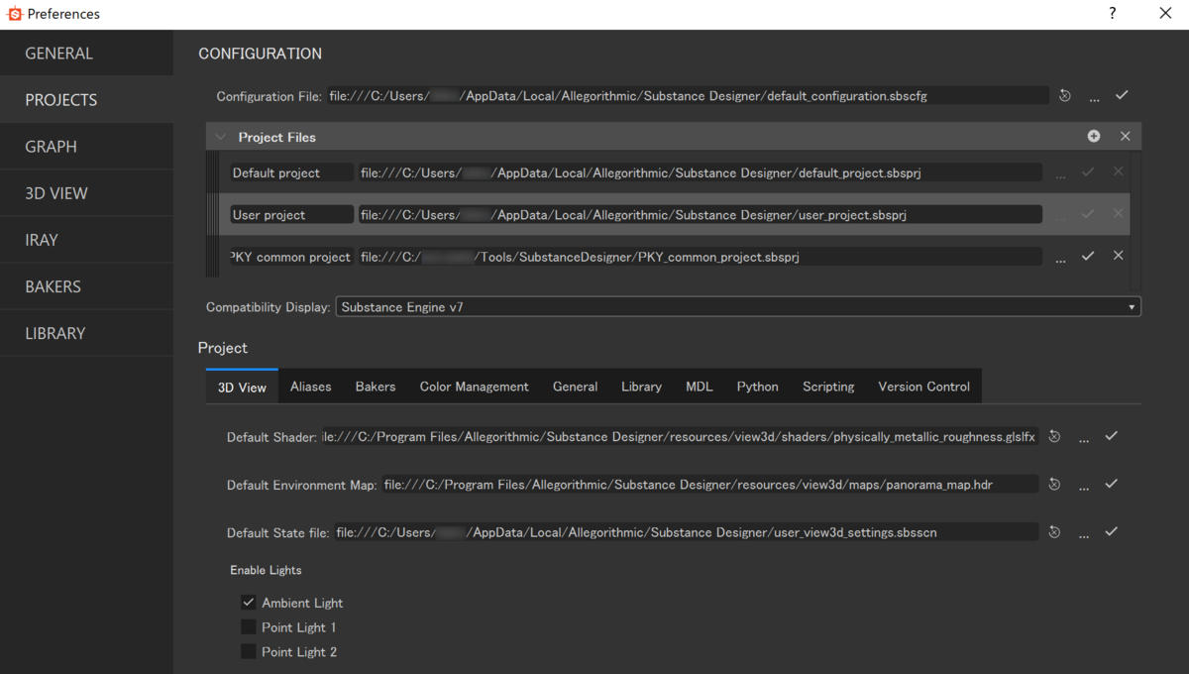Click the PKY common project name field

(x=291, y=257)
